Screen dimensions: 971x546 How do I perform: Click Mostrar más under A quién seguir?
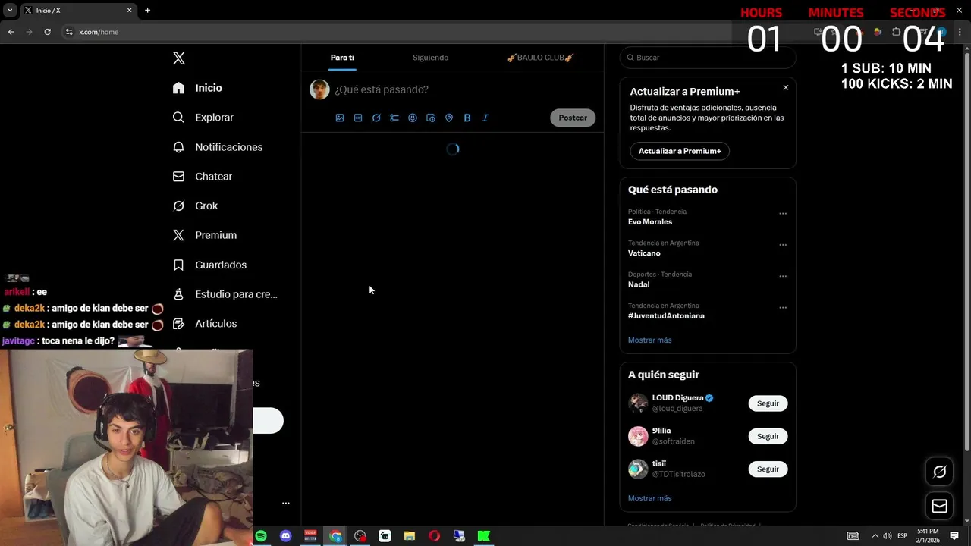[650, 498]
